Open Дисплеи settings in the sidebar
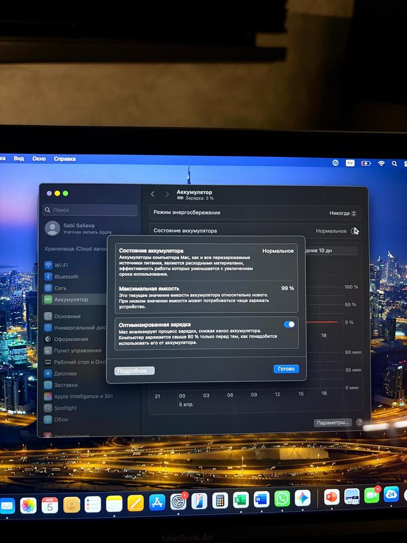The height and width of the screenshot is (543, 407). [65, 373]
